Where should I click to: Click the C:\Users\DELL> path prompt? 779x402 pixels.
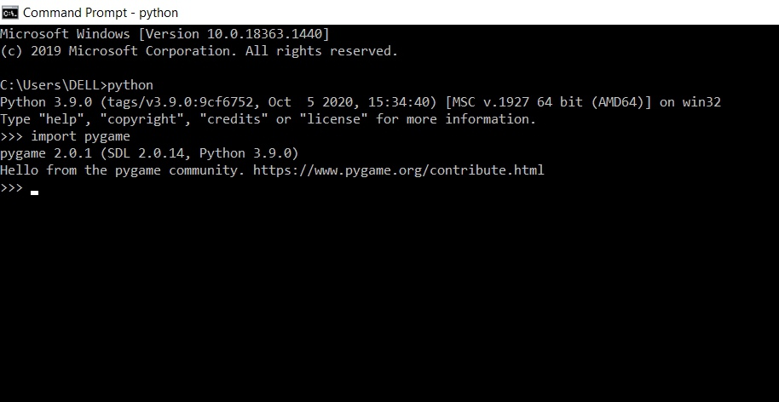click(x=50, y=85)
